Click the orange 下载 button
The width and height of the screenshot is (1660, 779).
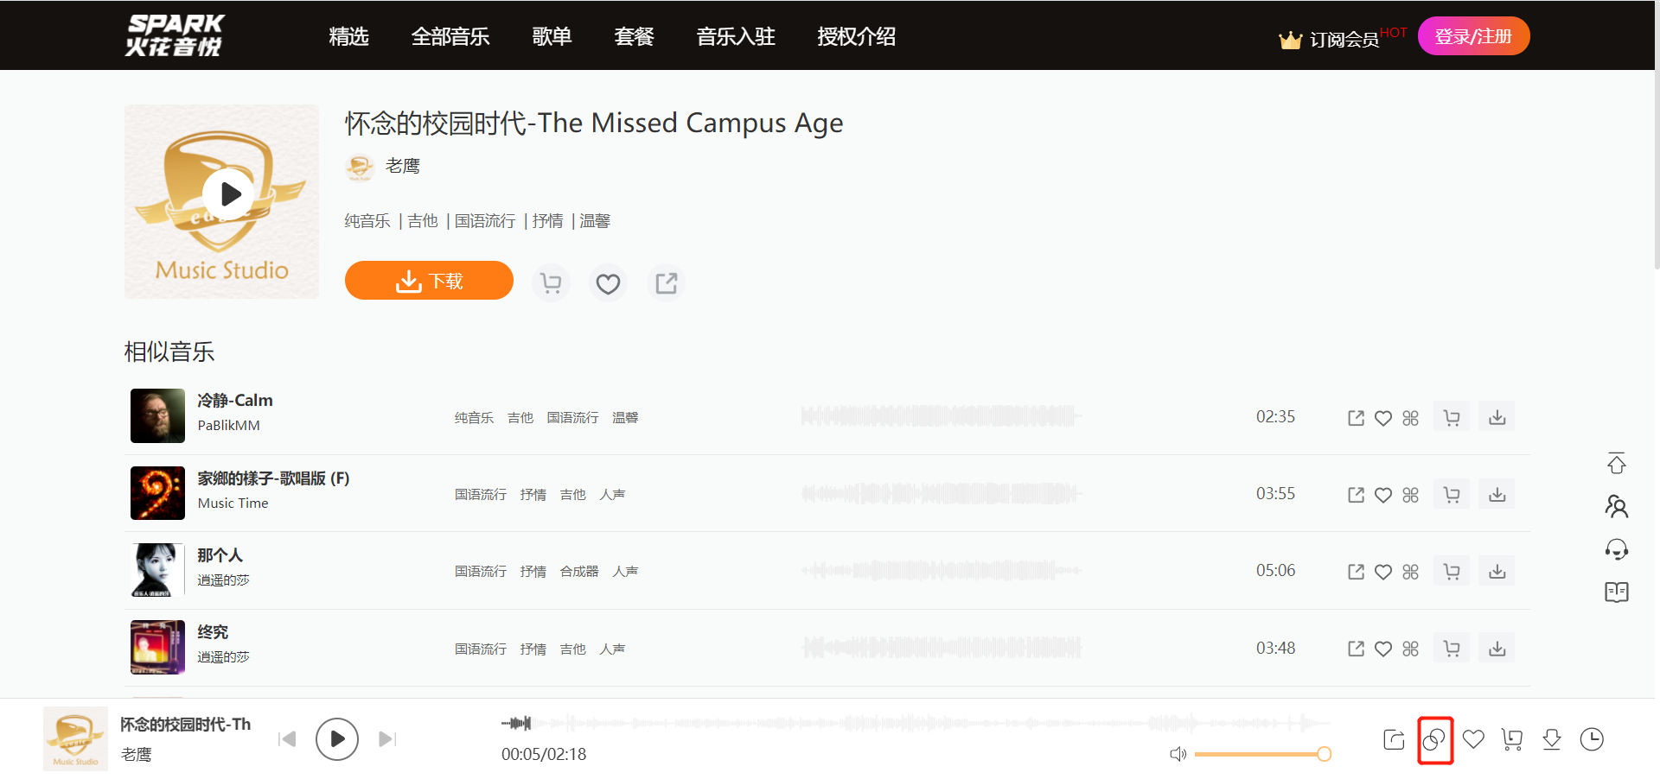[x=429, y=281]
